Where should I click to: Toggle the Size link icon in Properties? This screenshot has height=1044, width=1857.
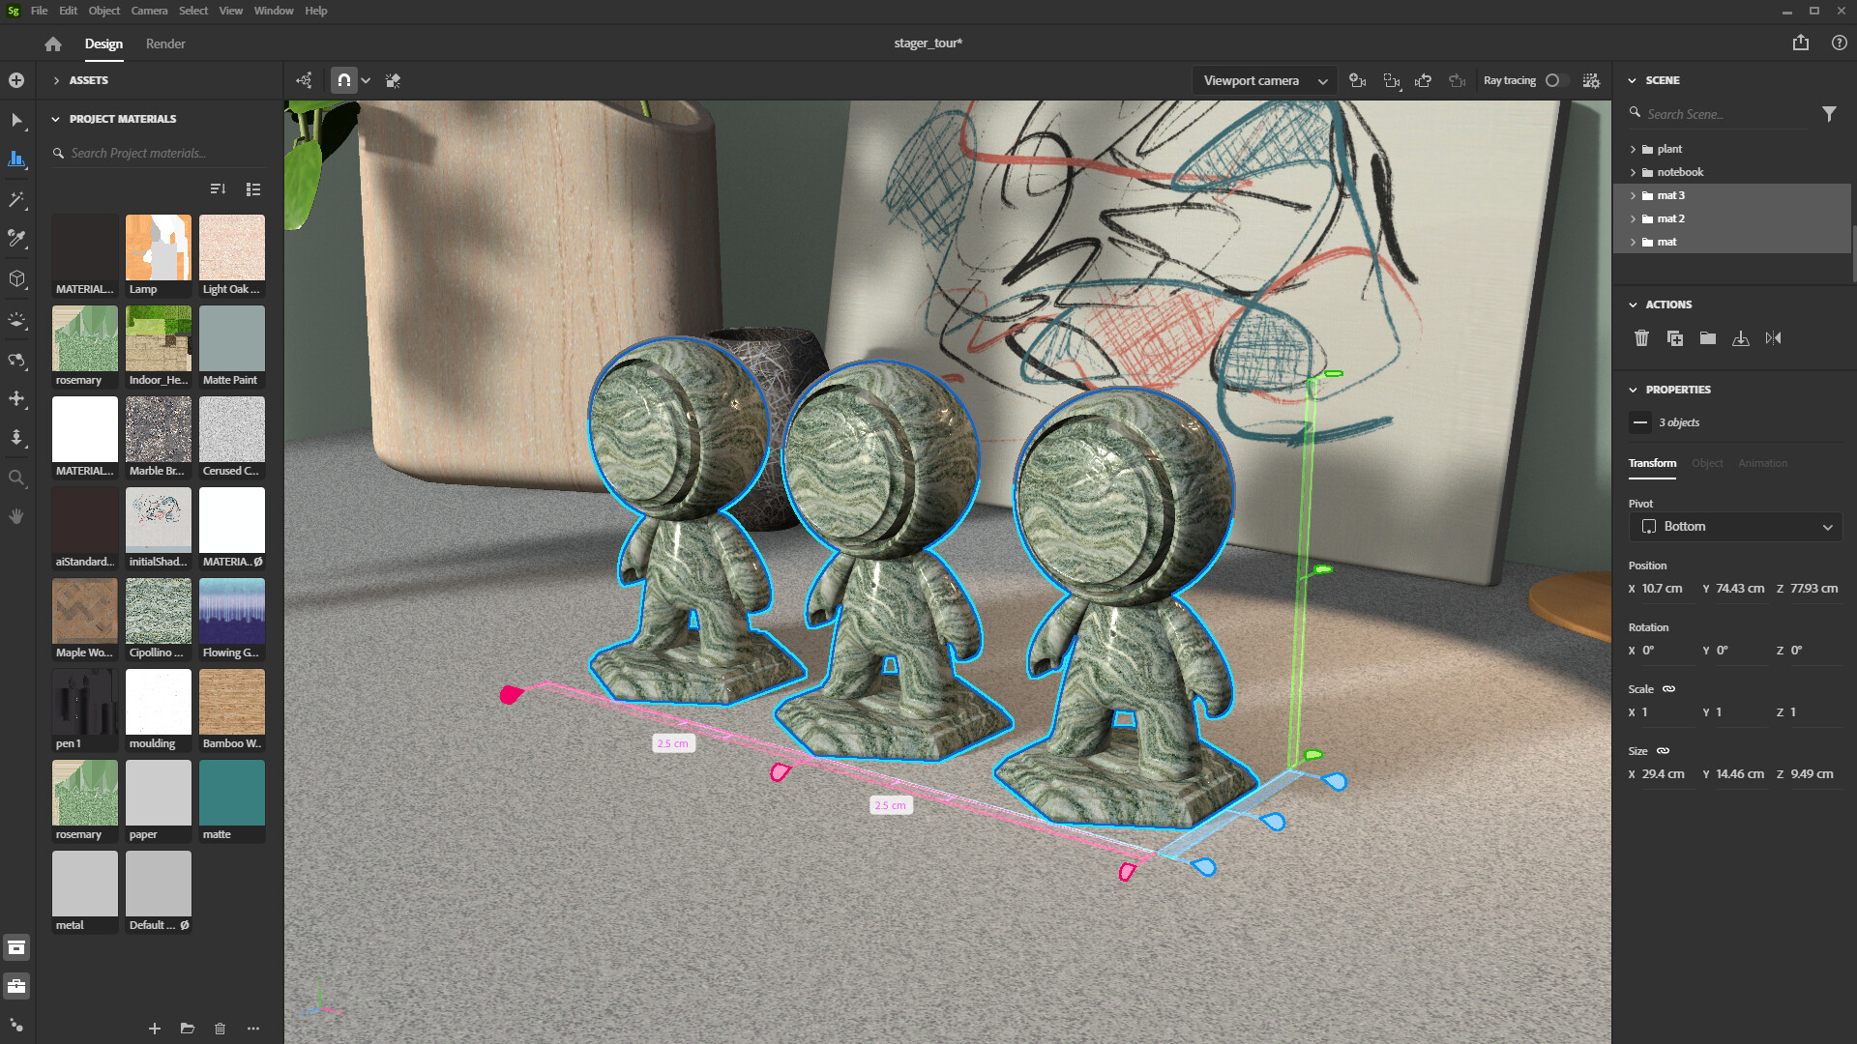1662,751
